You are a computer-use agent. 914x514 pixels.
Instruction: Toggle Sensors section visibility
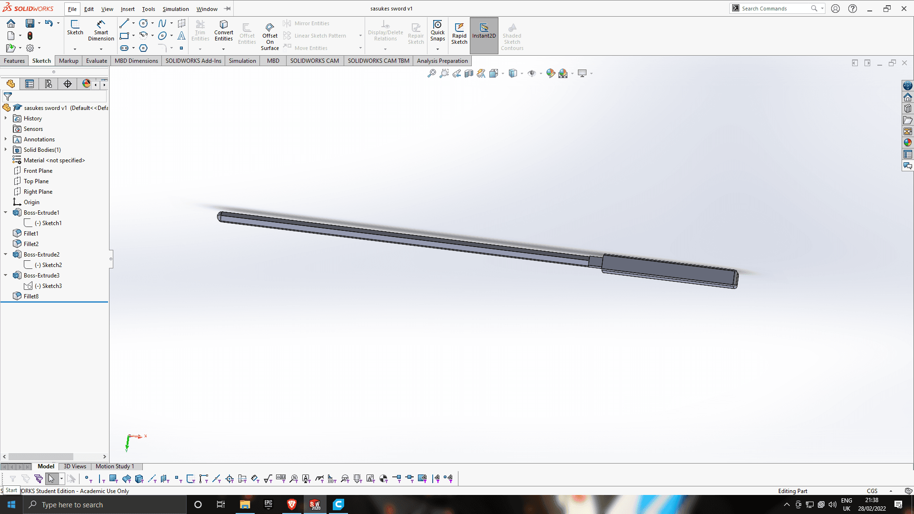(6, 128)
